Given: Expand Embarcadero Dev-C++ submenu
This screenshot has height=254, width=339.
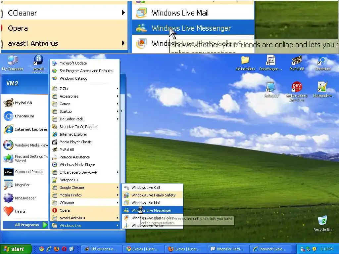Looking at the screenshot, I should [85, 172].
